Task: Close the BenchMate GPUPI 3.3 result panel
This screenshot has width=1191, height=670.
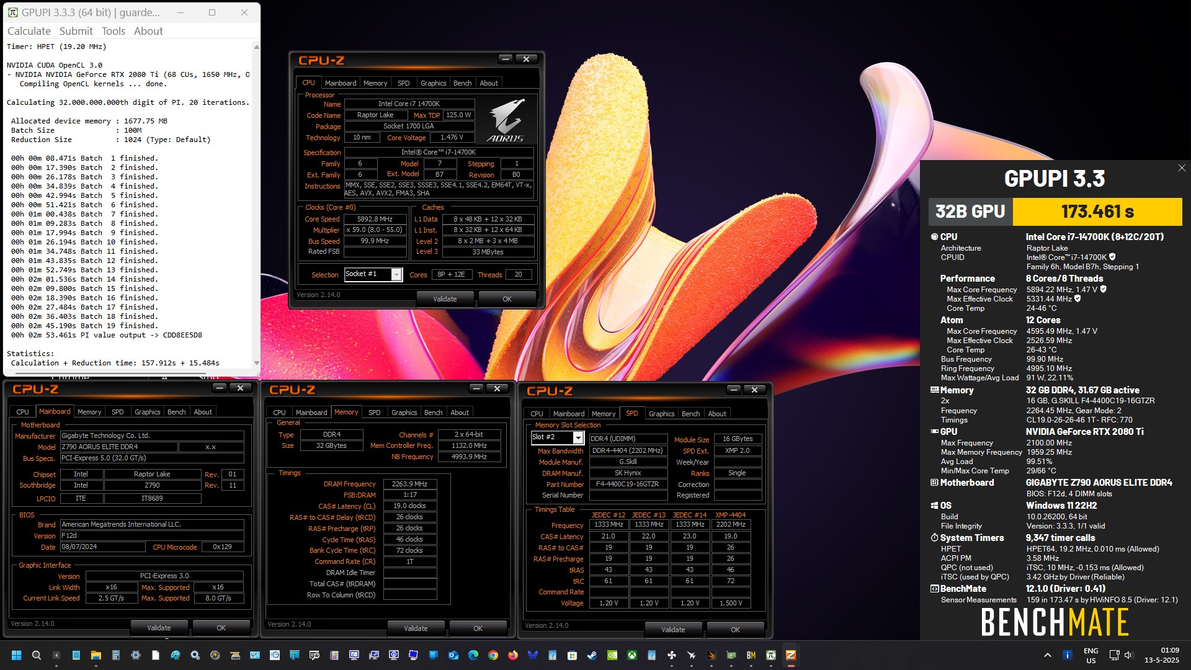Action: pyautogui.click(x=1182, y=168)
